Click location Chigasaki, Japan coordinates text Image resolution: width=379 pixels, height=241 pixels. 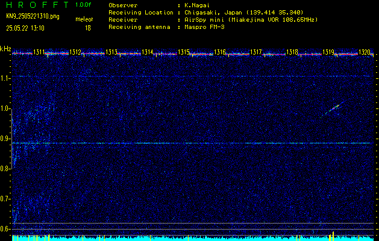point(244,13)
